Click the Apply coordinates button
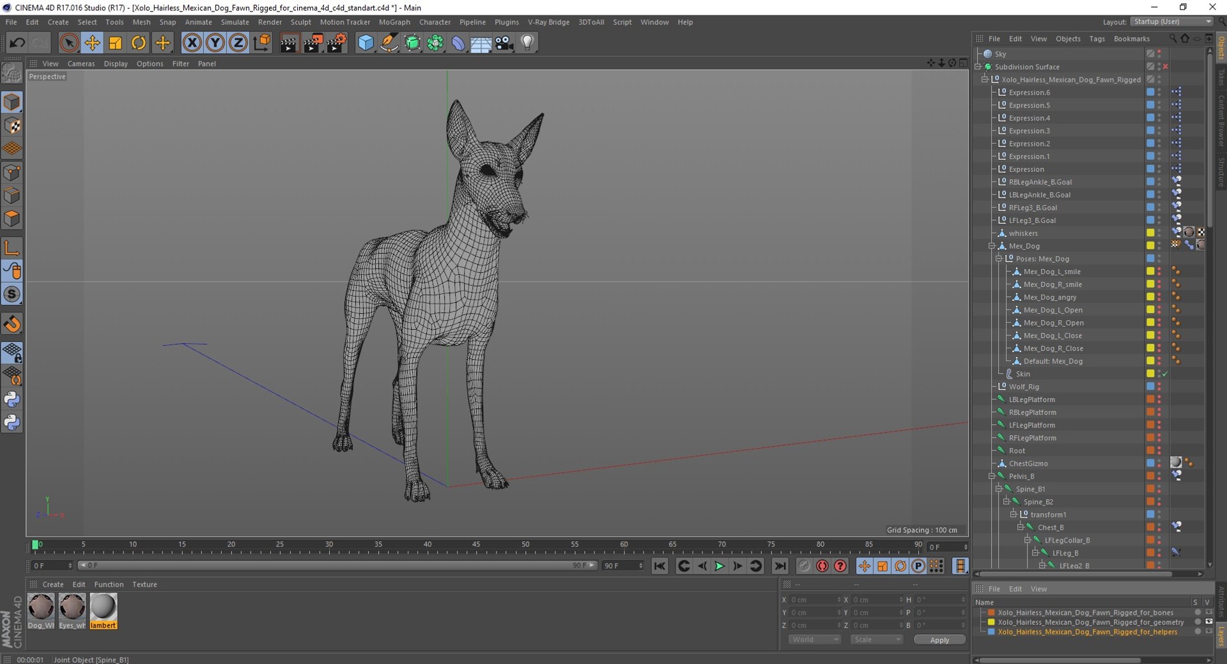 pos(939,640)
